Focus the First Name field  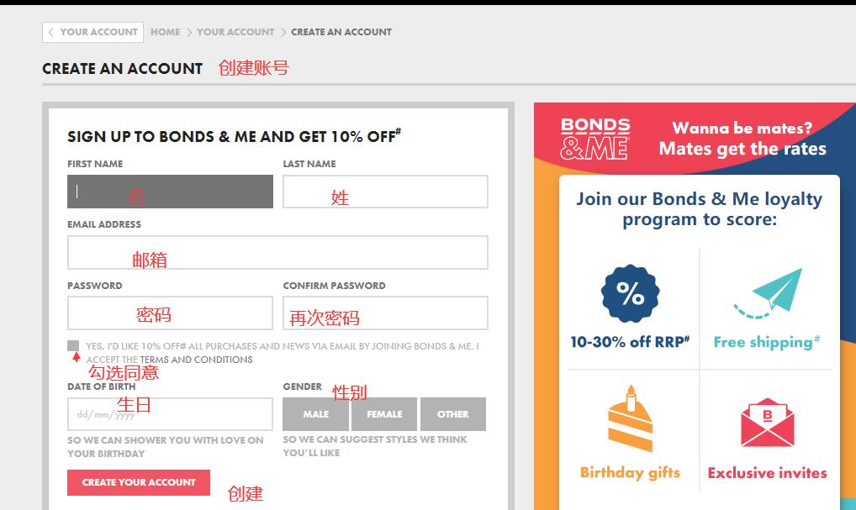click(x=170, y=192)
